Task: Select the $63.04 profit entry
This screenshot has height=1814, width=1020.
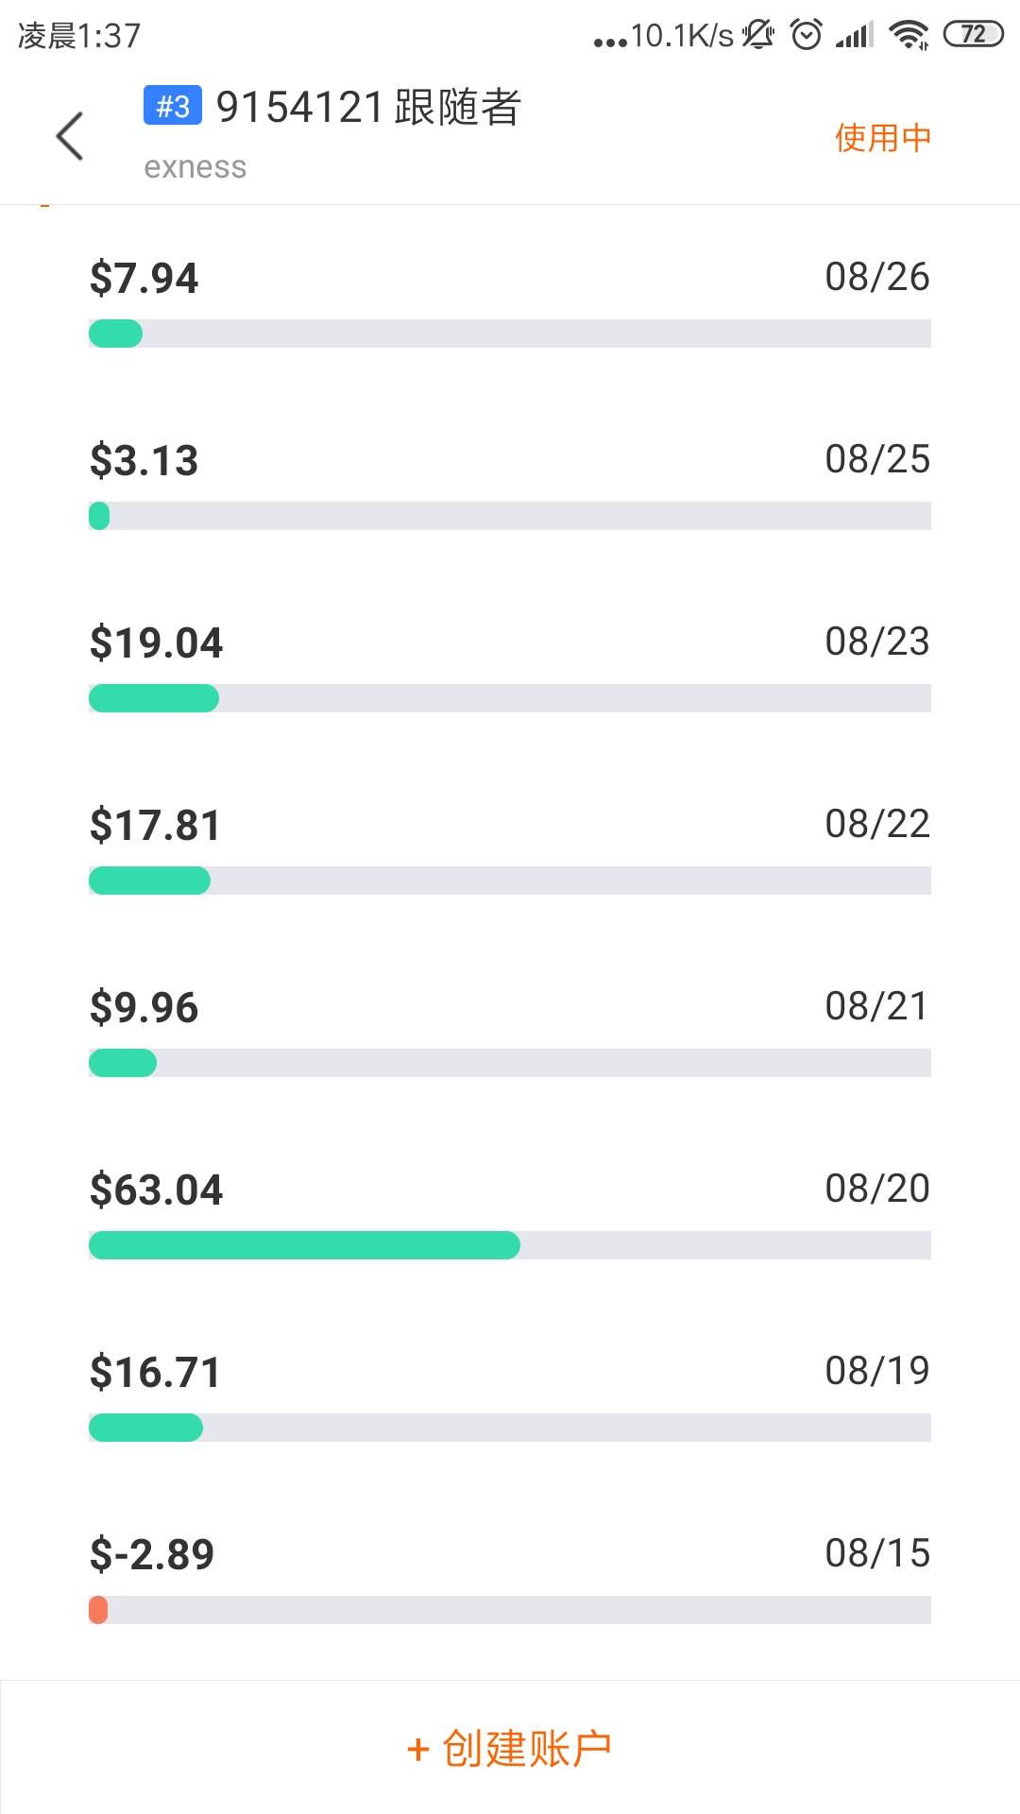Action: tap(157, 1189)
